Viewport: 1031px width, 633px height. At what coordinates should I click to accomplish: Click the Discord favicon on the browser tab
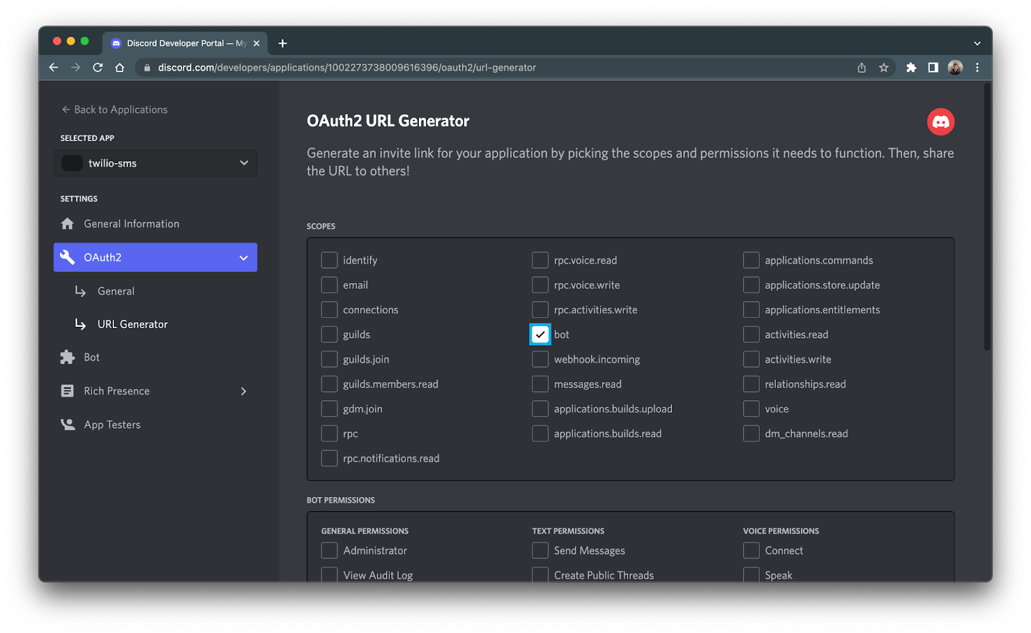(x=116, y=43)
